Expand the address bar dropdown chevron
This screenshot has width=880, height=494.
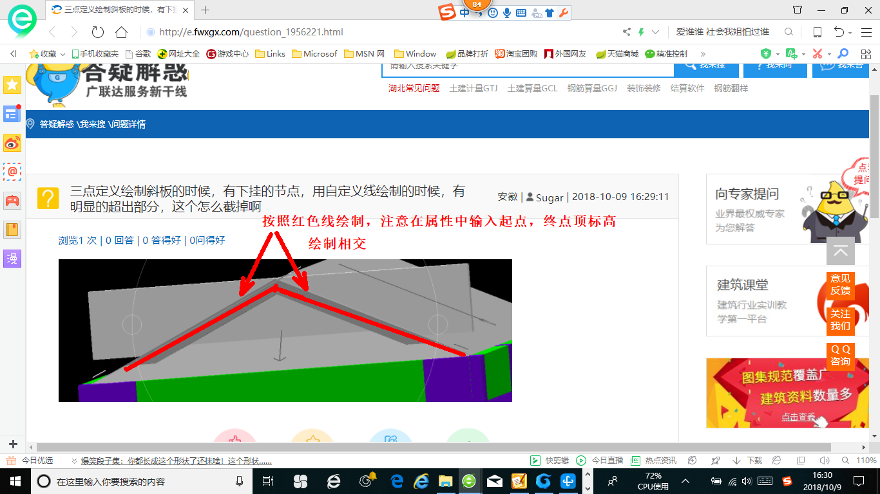655,32
